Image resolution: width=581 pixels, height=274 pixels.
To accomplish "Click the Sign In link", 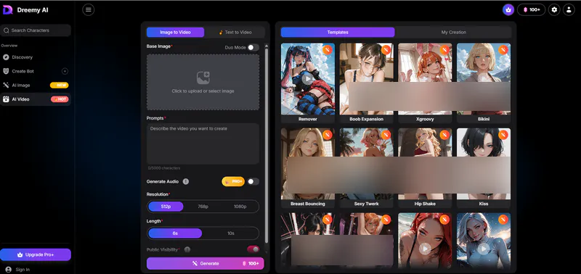I will coord(23,270).
